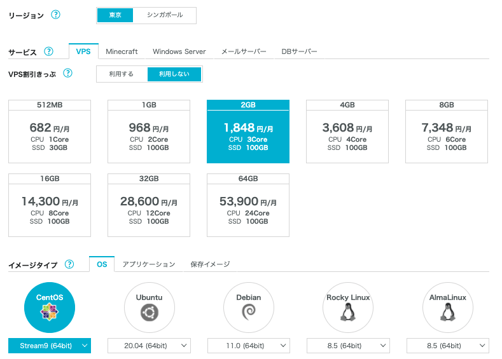Choose the CentOS image circle
Image resolution: width=502 pixels, height=359 pixels.
[50, 308]
